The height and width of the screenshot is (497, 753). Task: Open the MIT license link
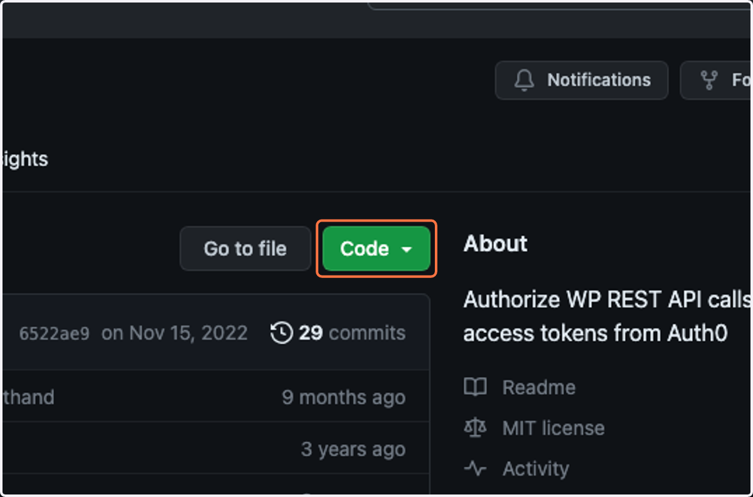(x=553, y=428)
